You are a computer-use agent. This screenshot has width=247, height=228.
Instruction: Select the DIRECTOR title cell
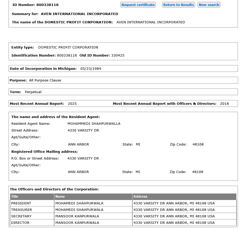32,223
